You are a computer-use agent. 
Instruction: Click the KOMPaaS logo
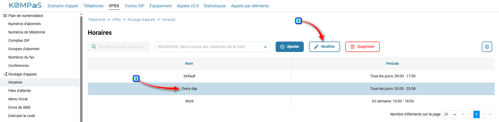[25, 5]
